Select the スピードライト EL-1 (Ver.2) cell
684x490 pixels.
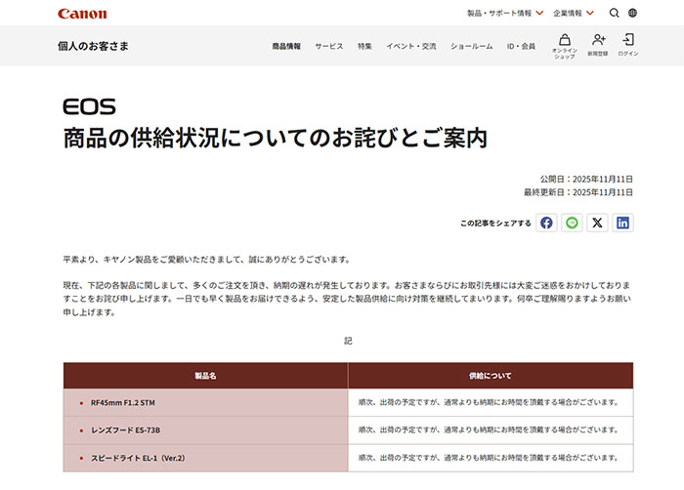pos(205,458)
